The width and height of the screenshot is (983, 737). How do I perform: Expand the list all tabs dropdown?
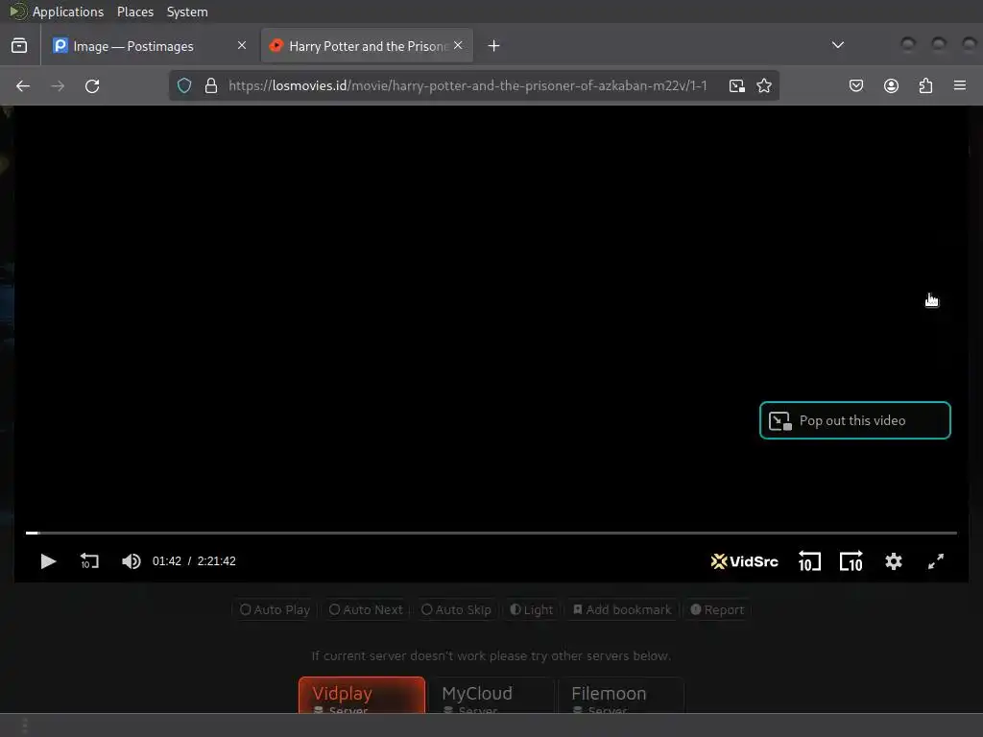[837, 45]
